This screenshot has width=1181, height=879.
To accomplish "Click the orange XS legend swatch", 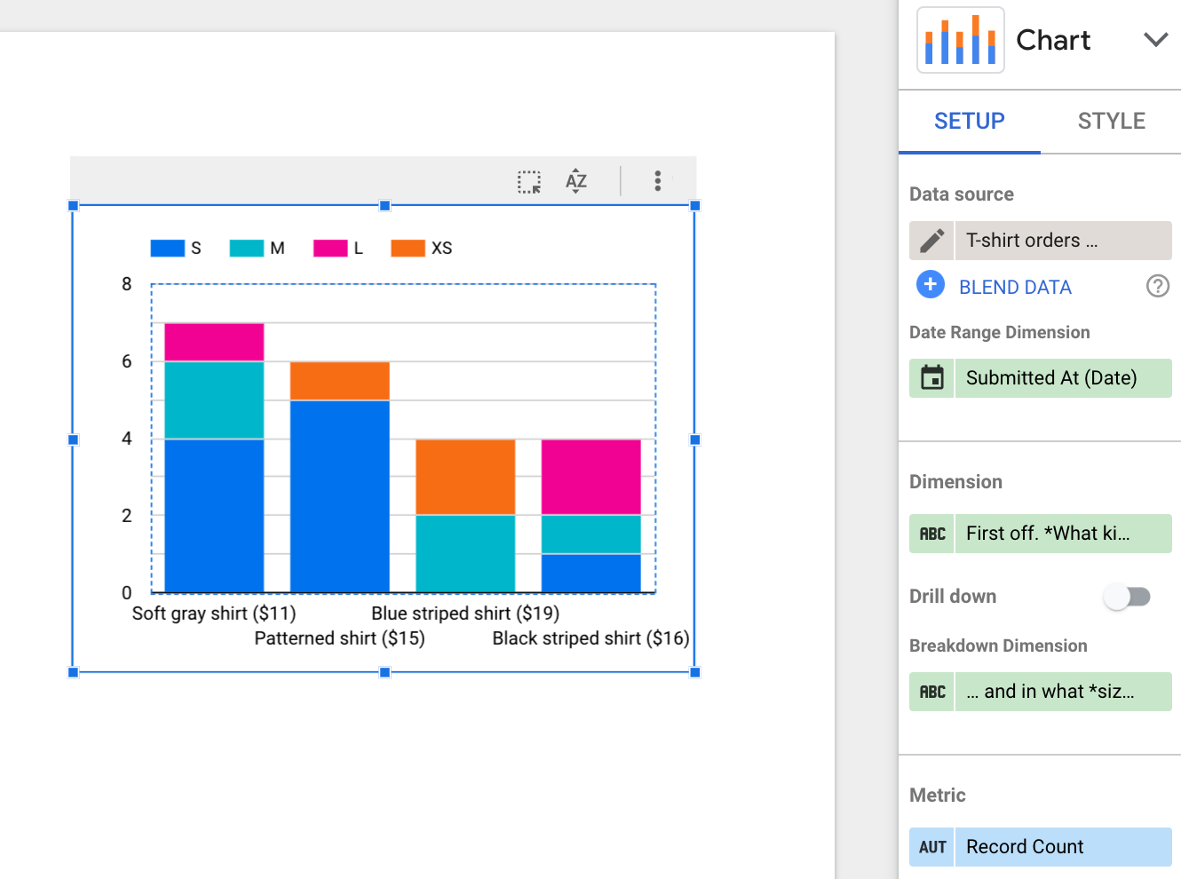I will [408, 249].
